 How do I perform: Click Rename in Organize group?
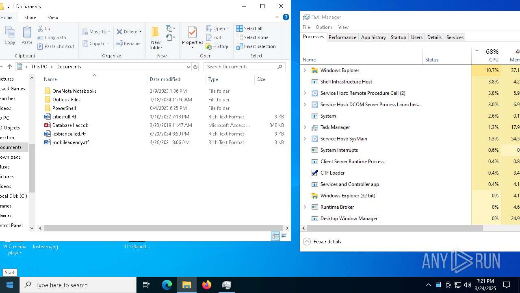128,44
